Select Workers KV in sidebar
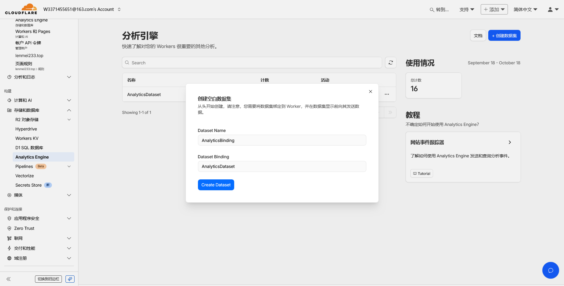The width and height of the screenshot is (564, 286). coord(27,138)
